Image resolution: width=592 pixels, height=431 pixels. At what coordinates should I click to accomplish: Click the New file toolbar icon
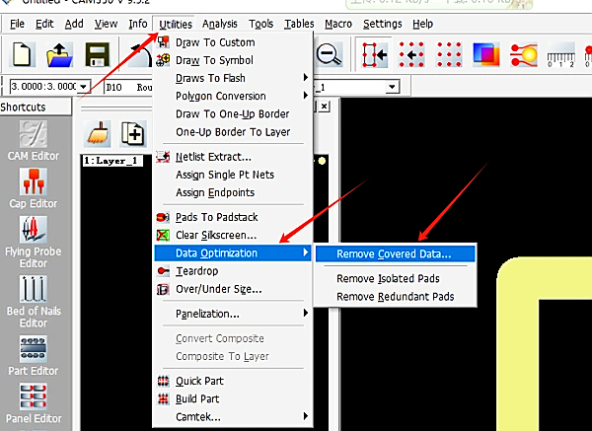pyautogui.click(x=22, y=54)
